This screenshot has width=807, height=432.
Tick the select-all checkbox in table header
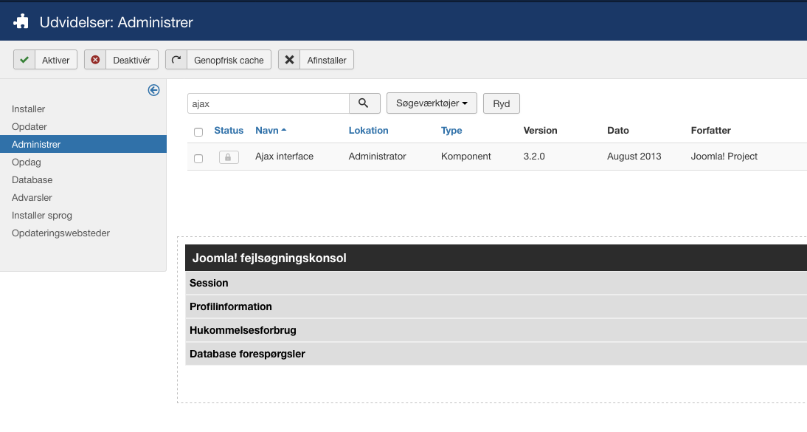pos(198,131)
